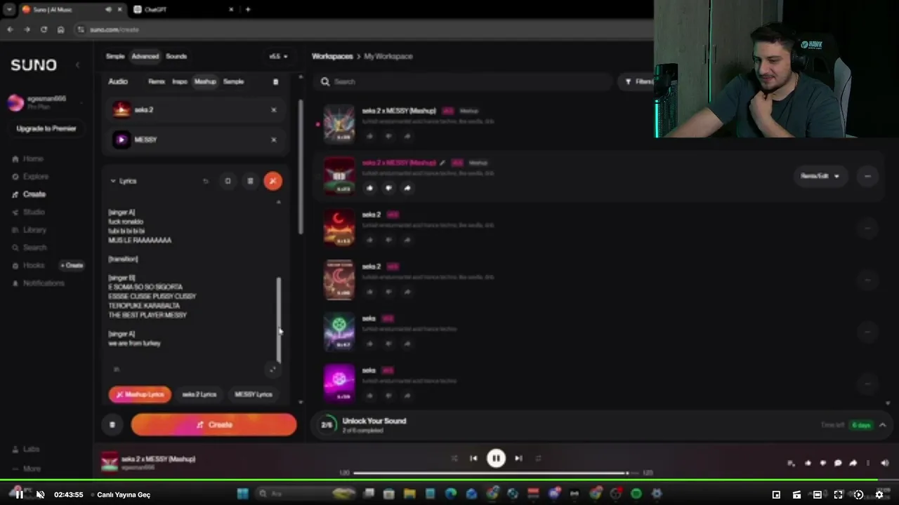Skip to the previous track in Suno player
The width and height of the screenshot is (899, 505).
coord(473,458)
